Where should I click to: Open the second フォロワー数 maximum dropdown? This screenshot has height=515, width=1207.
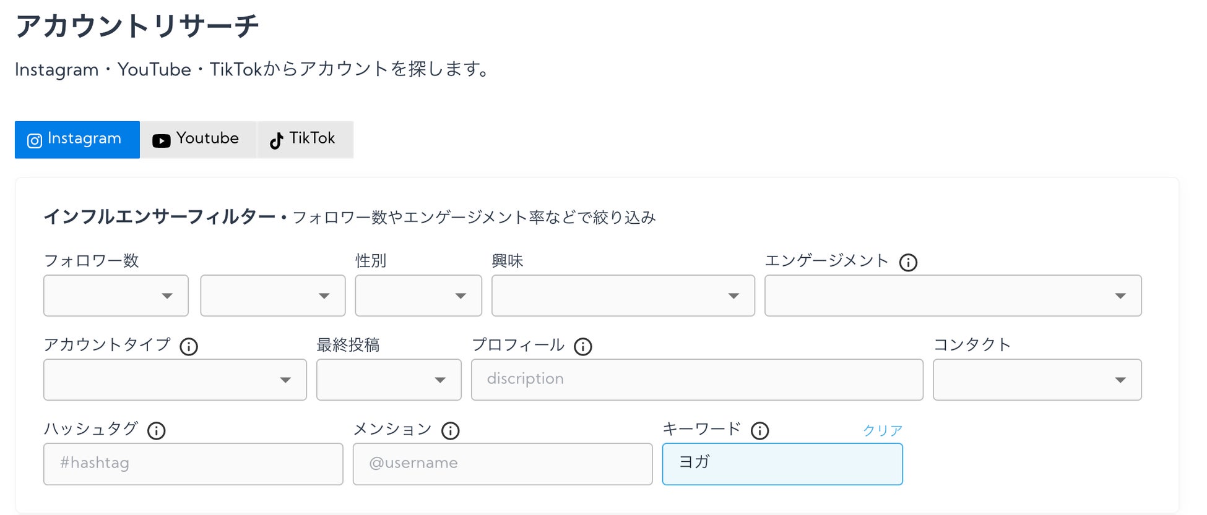273,296
